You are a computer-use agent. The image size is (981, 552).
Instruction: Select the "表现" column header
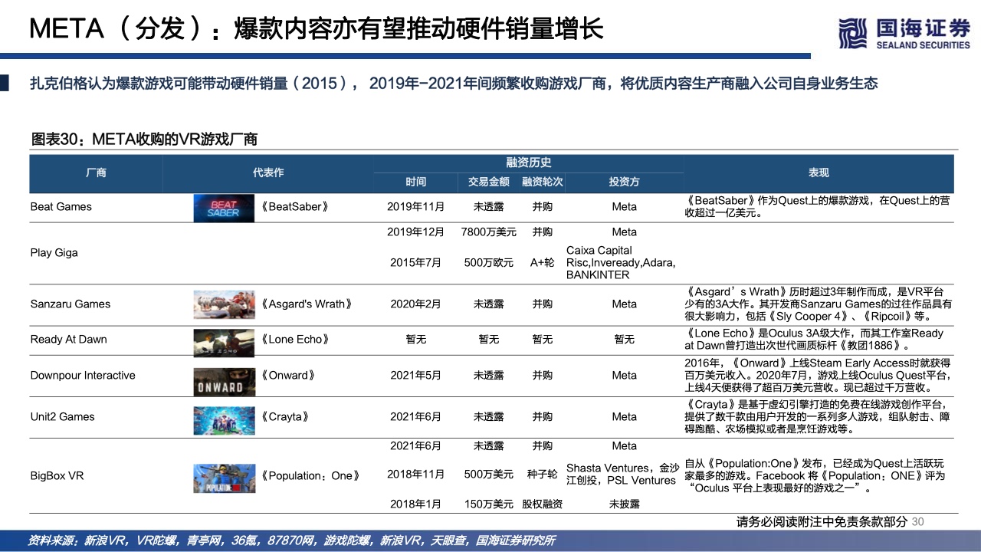click(819, 173)
